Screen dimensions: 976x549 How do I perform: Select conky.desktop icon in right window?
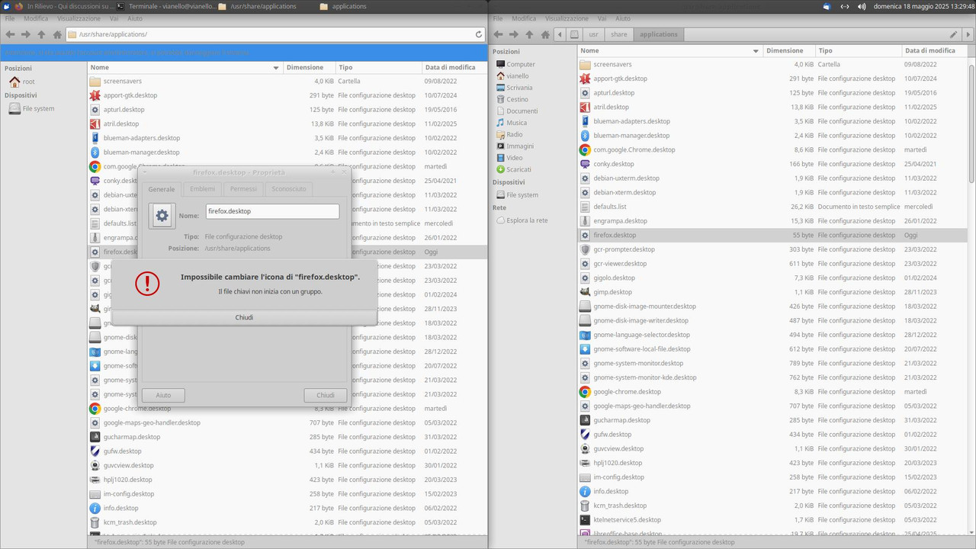(x=585, y=164)
